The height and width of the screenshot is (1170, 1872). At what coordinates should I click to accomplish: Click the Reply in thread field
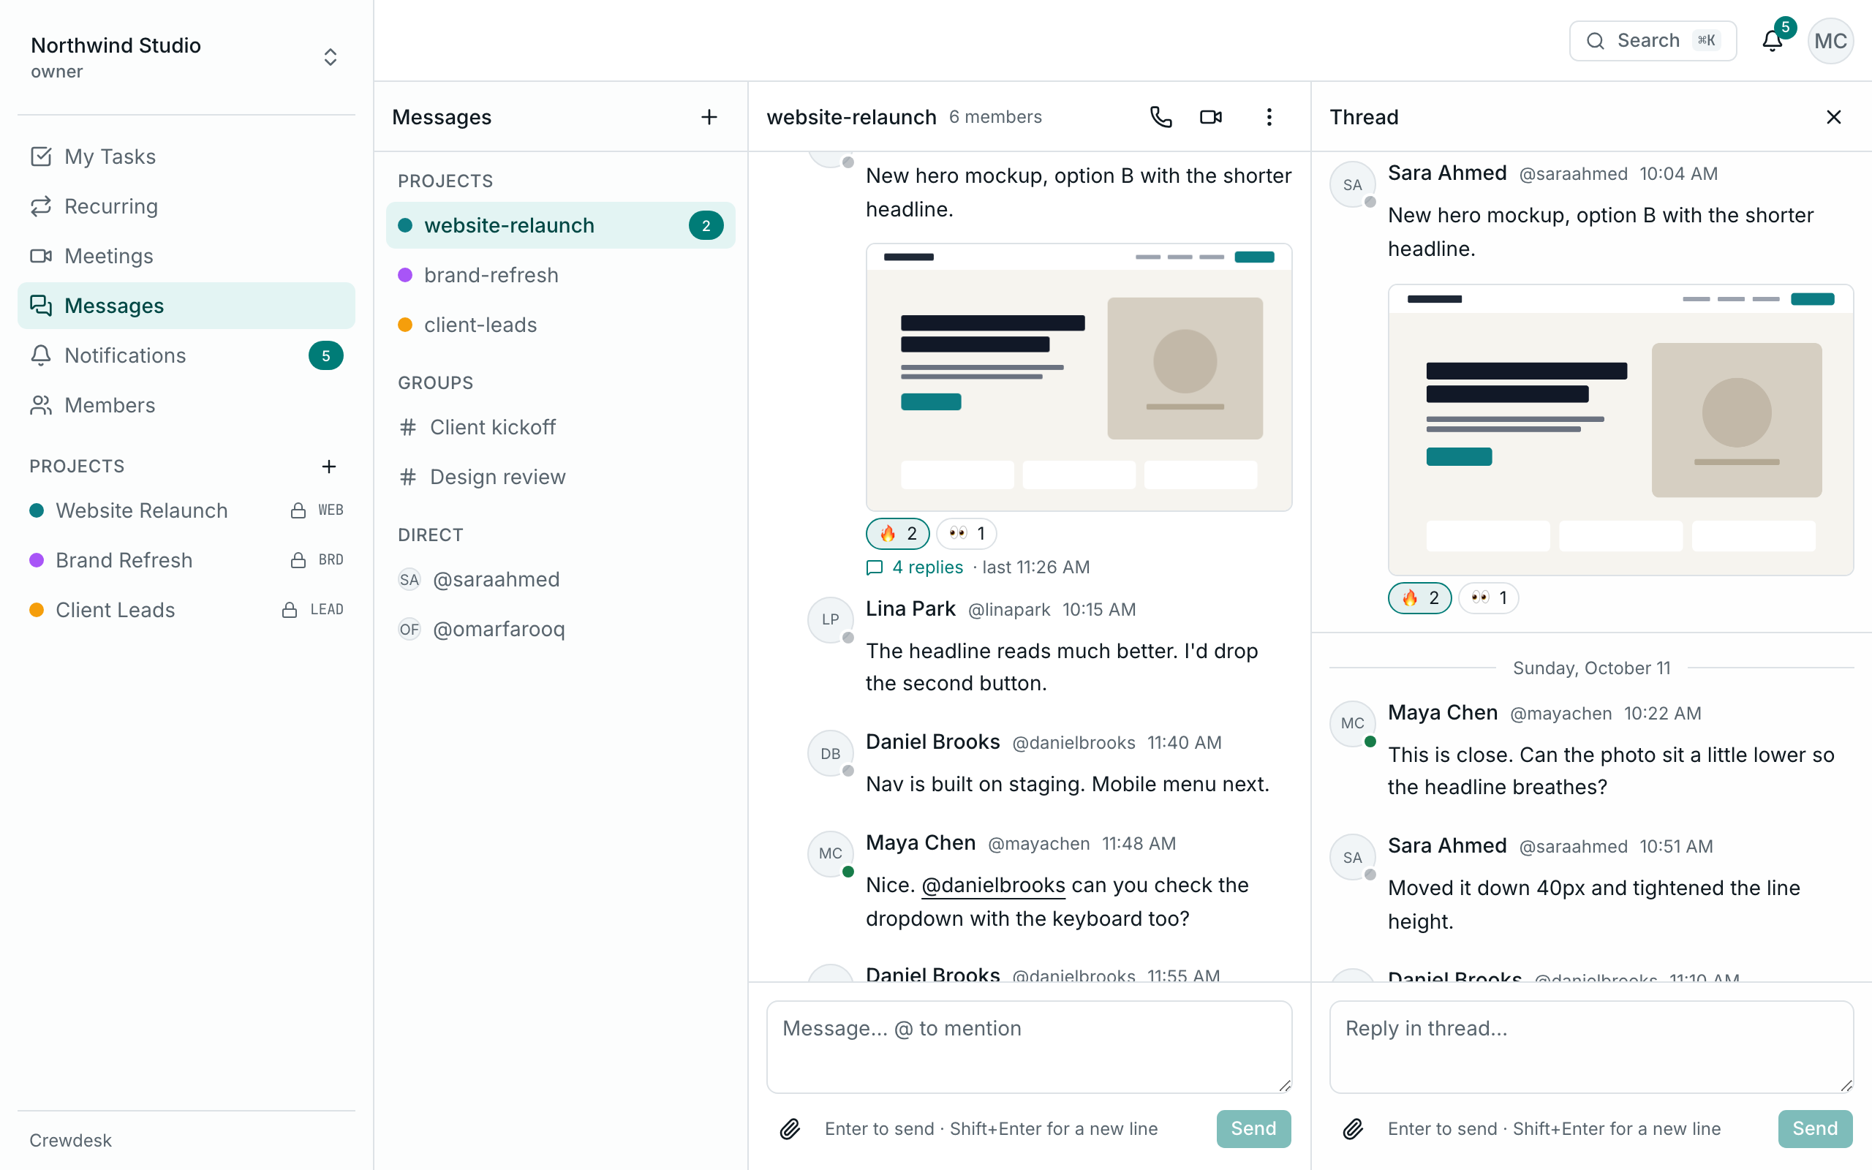[x=1591, y=1046]
